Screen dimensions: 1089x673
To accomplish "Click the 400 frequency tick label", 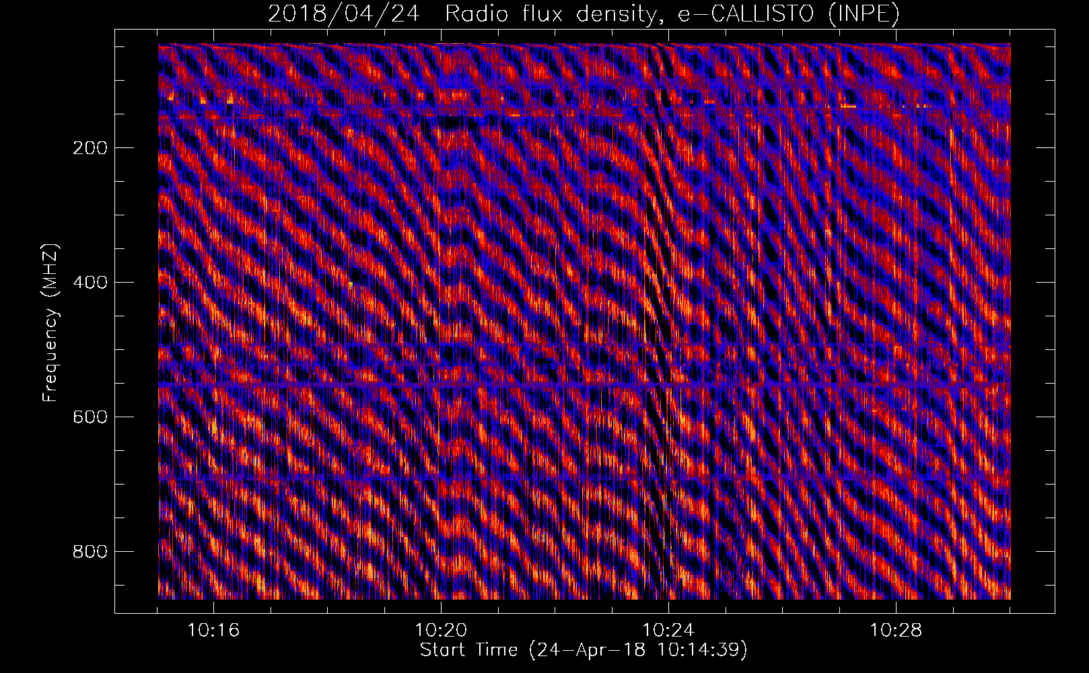I will pyautogui.click(x=90, y=283).
